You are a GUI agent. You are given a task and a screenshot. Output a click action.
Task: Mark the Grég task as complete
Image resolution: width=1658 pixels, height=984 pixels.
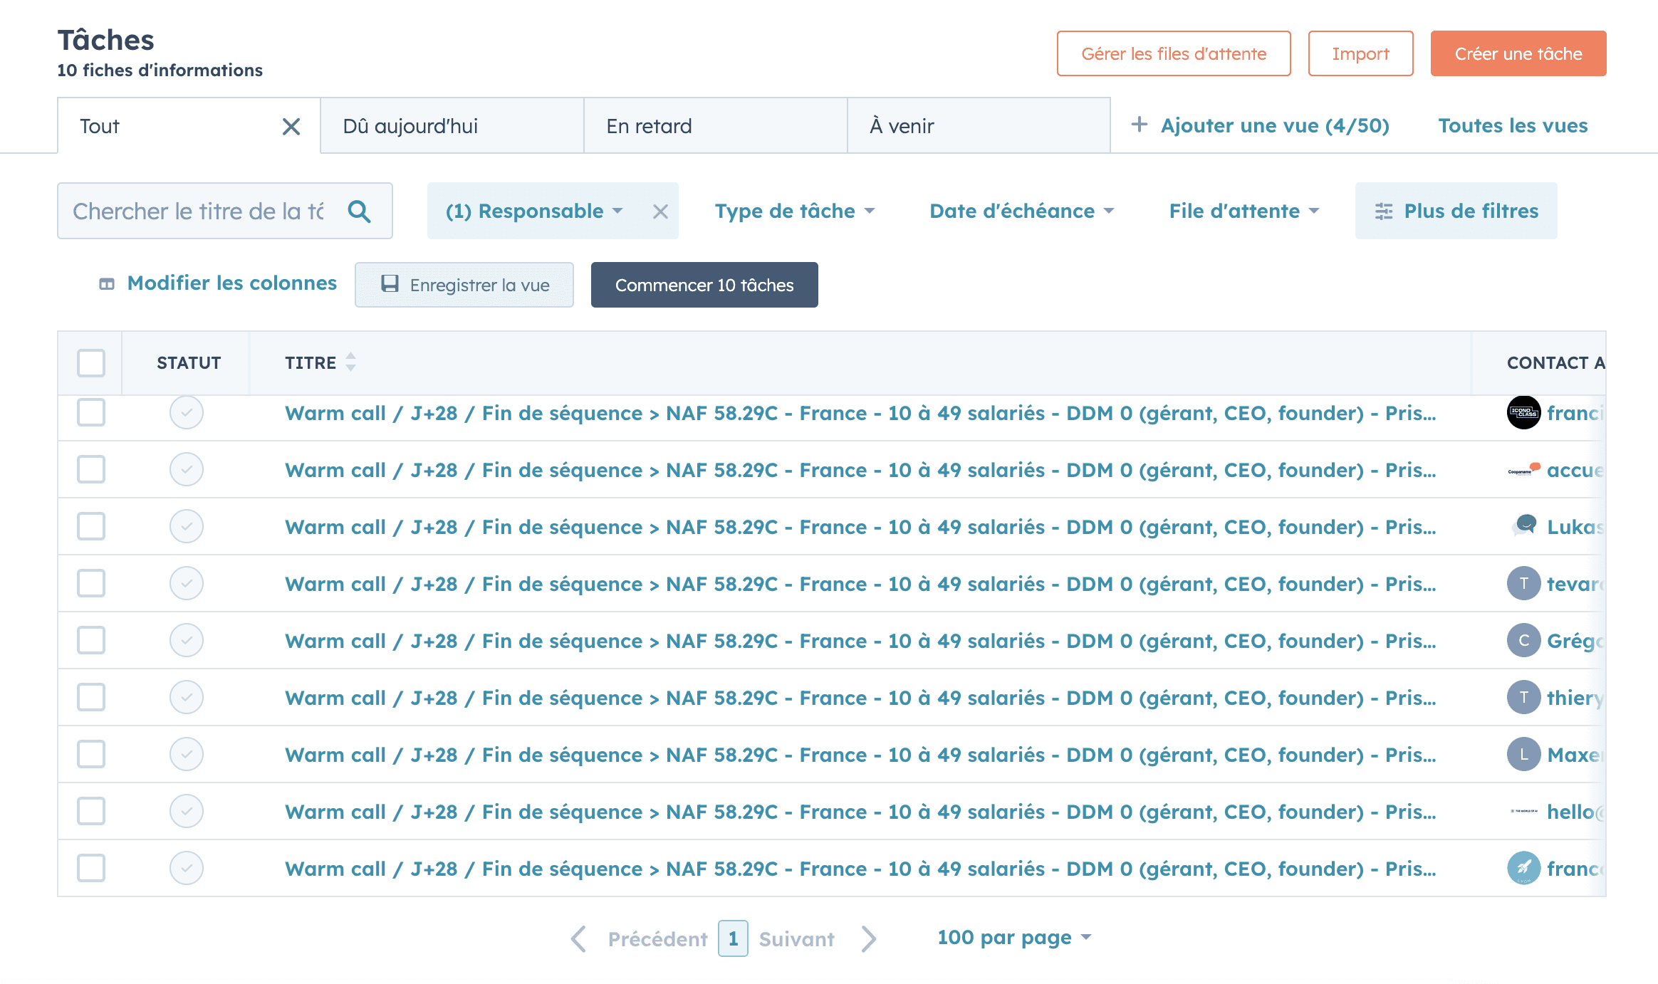187,640
